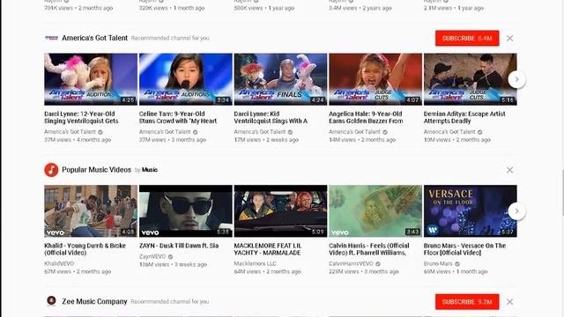
Task: Subscribe to Zee Music Company channel
Action: click(x=467, y=301)
